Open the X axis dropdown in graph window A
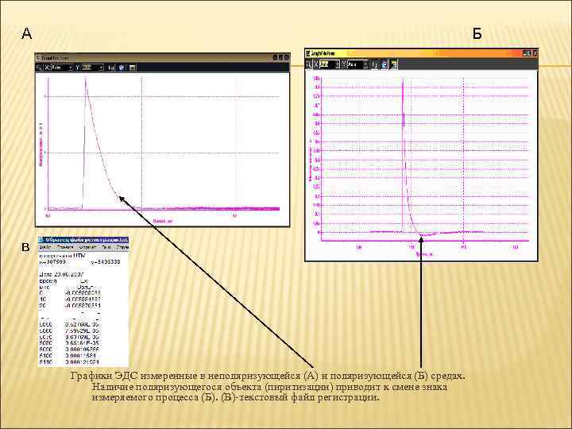The image size is (572, 429). (71, 68)
